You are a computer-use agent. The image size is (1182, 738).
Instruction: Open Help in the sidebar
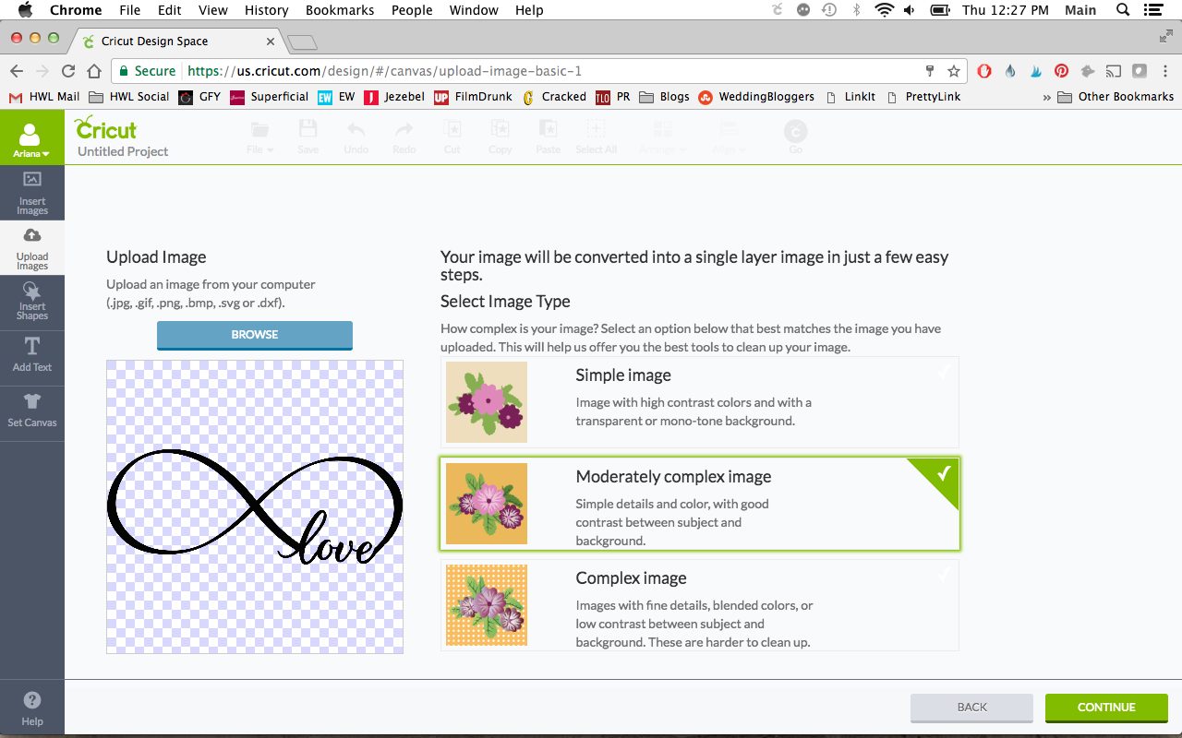pyautogui.click(x=31, y=708)
